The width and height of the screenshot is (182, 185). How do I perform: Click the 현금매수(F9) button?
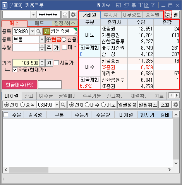20,85
